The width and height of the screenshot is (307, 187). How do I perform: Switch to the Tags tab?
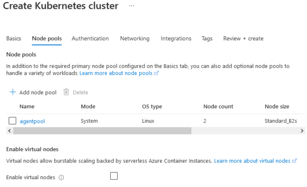click(x=207, y=38)
